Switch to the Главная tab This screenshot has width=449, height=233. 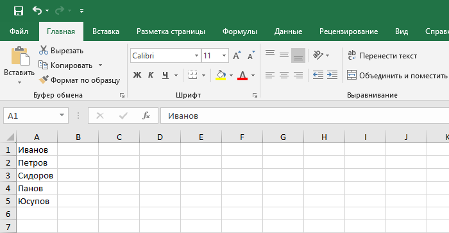click(x=61, y=31)
